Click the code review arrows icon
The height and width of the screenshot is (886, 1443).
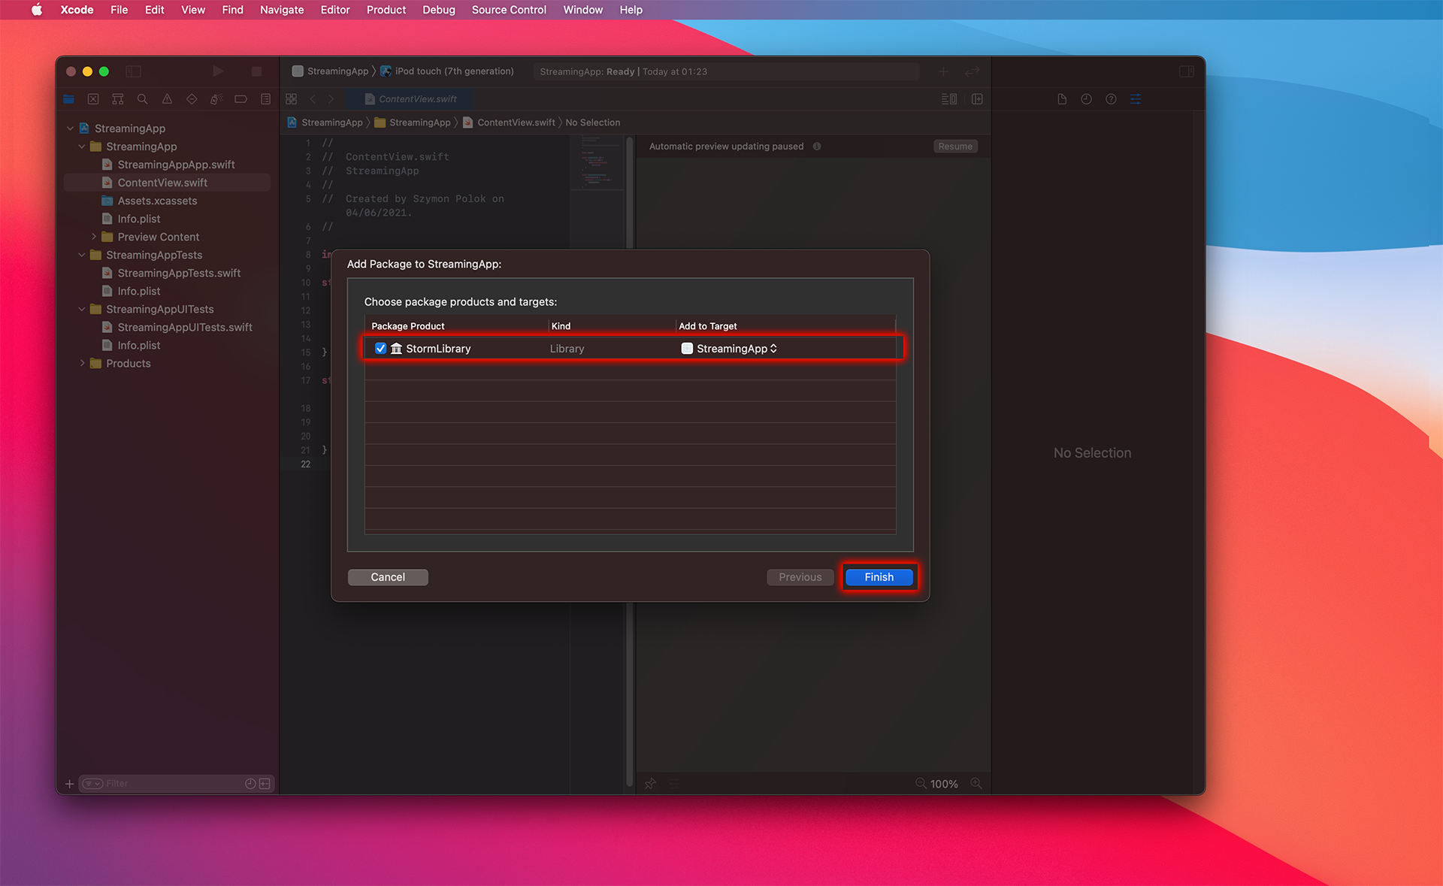click(973, 71)
